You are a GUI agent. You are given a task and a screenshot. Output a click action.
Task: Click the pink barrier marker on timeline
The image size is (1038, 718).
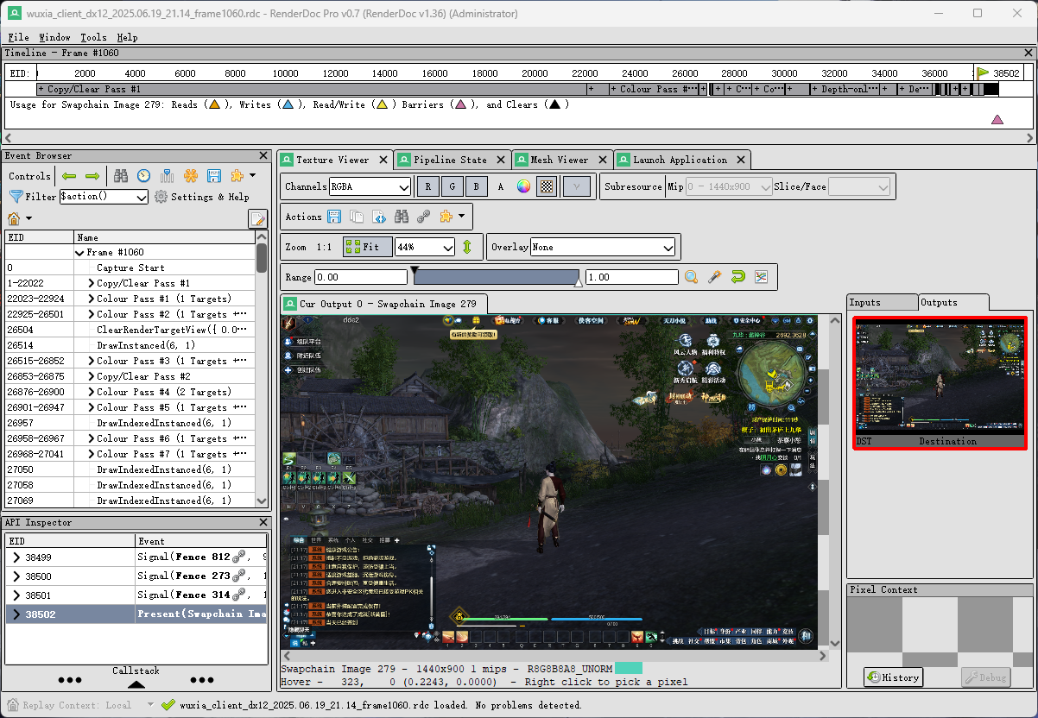pyautogui.click(x=997, y=120)
